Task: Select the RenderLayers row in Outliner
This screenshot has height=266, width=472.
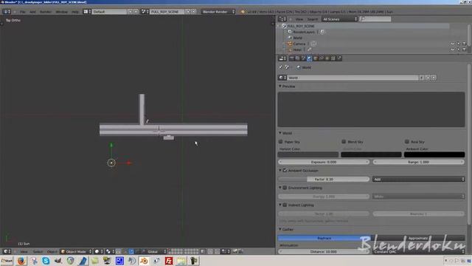Action: (303, 32)
